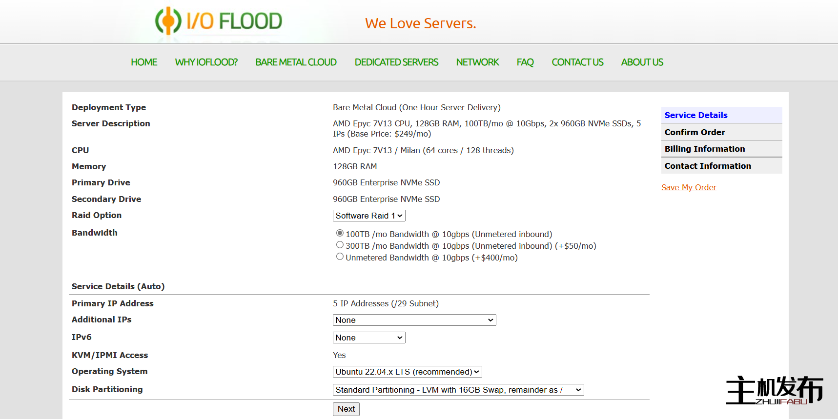Image resolution: width=838 pixels, height=419 pixels.
Task: Select 300TB /mo Bandwidth (+$50/mo) option
Action: tap(340, 245)
